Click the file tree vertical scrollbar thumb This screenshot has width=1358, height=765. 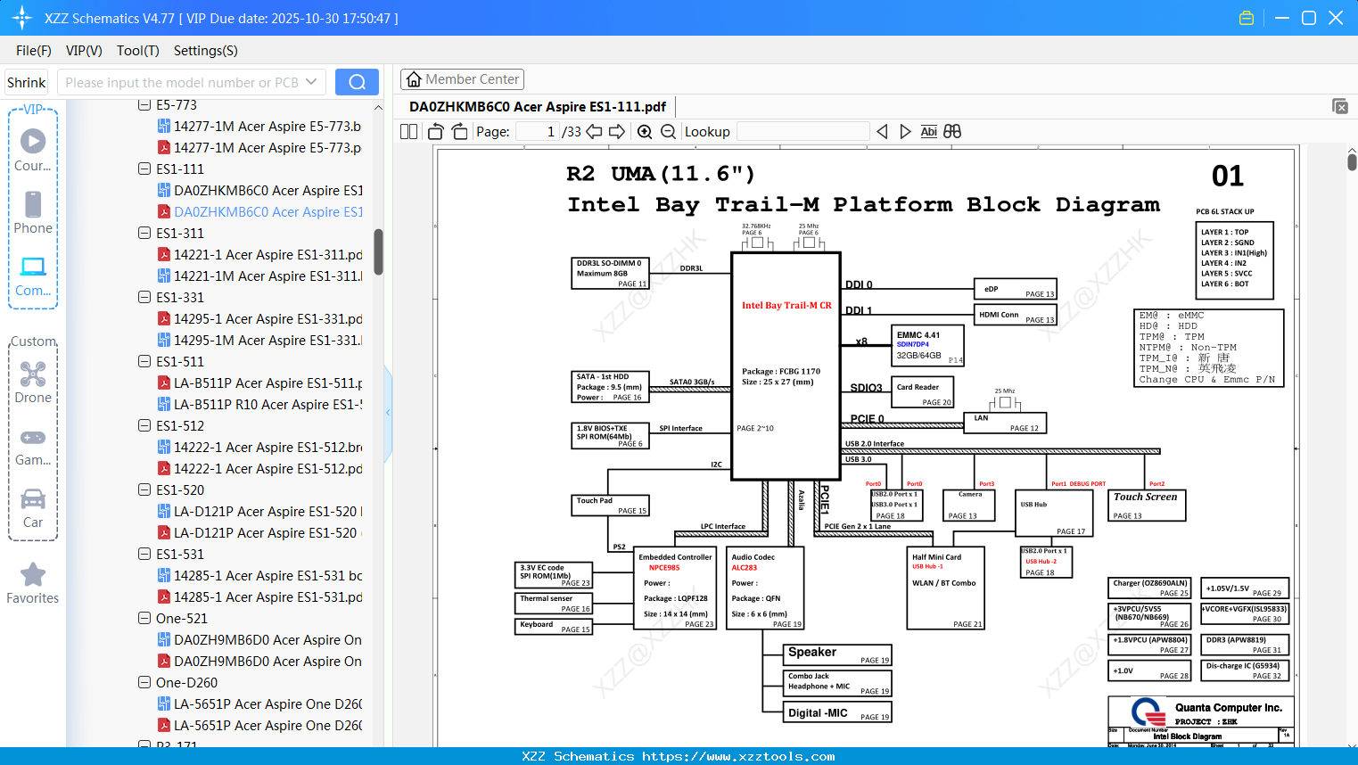pyautogui.click(x=378, y=252)
